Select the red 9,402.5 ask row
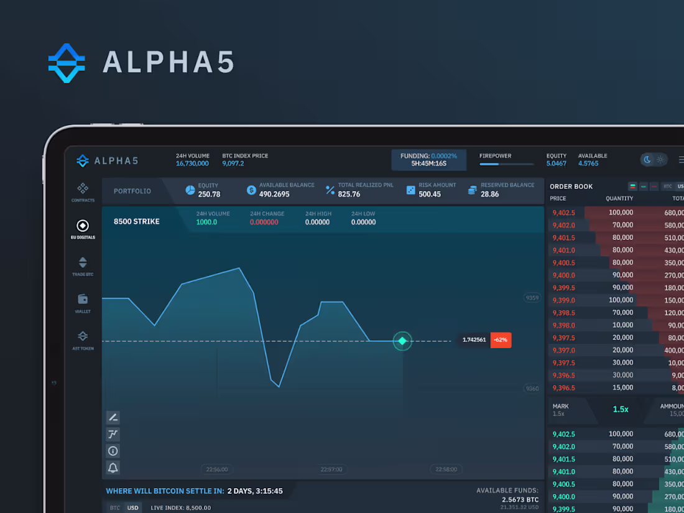 point(616,213)
